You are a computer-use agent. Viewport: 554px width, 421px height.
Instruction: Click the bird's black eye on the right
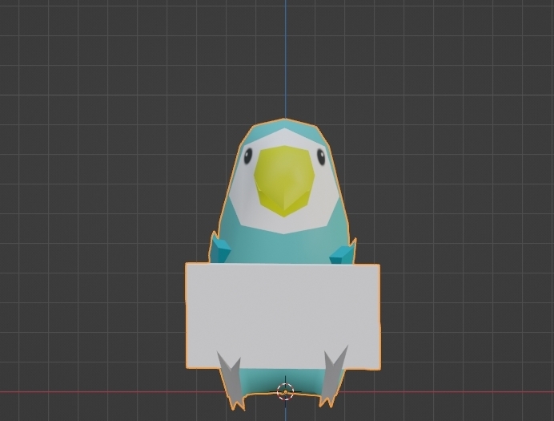click(x=321, y=156)
